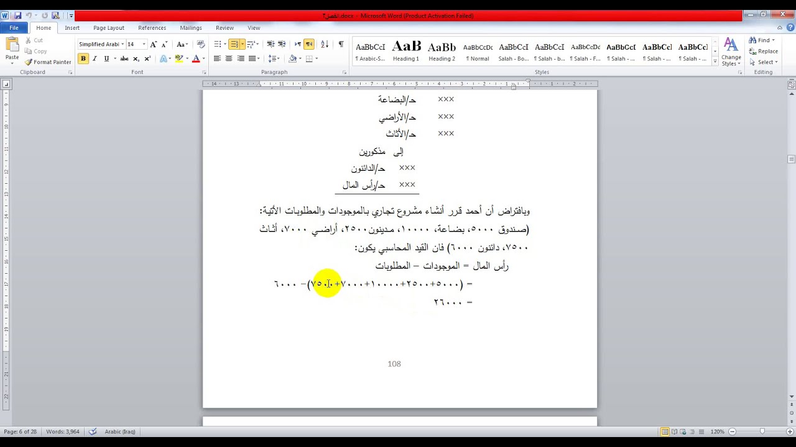Viewport: 796px width, 447px height.
Task: Switch to the Page Layout tab
Action: 109,28
